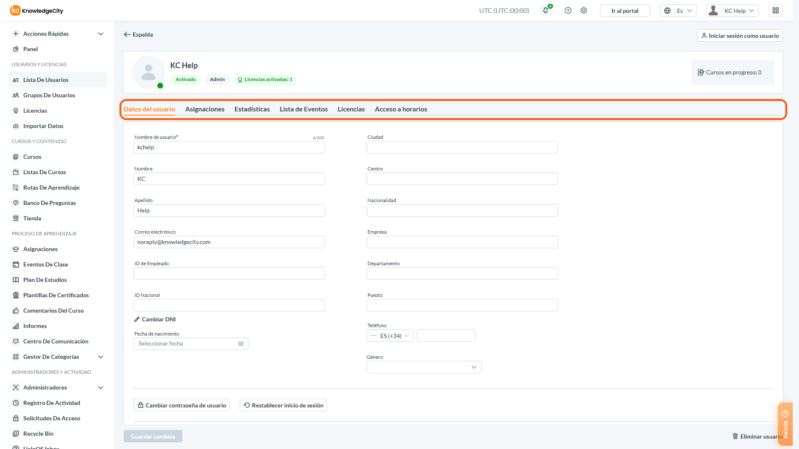The image size is (799, 449).
Task: Click Iniciar sesión como usuario
Action: click(x=739, y=35)
